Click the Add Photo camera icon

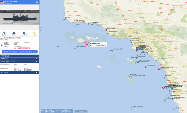tap(24, 33)
